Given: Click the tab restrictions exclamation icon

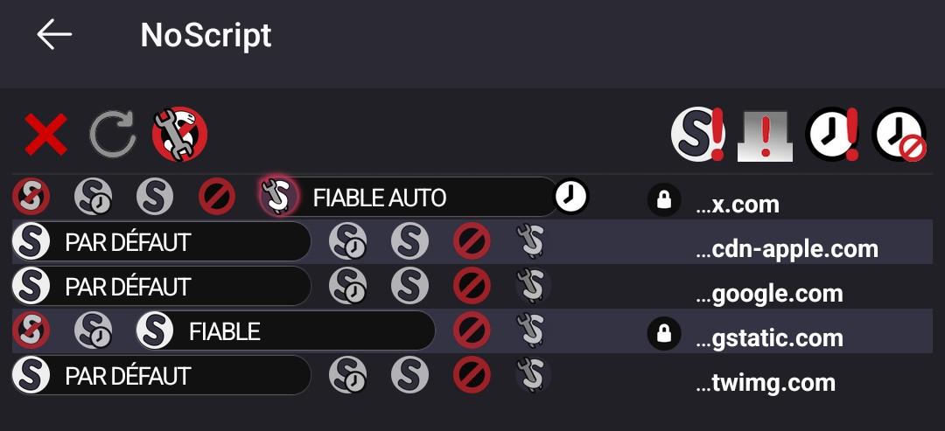Looking at the screenshot, I should coord(765,135).
